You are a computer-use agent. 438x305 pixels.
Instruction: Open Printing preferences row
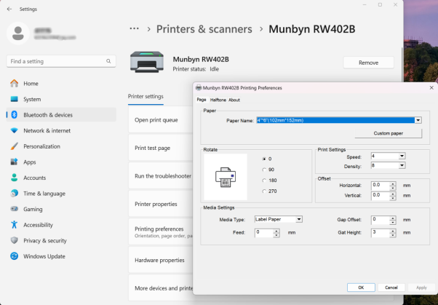coord(161,231)
